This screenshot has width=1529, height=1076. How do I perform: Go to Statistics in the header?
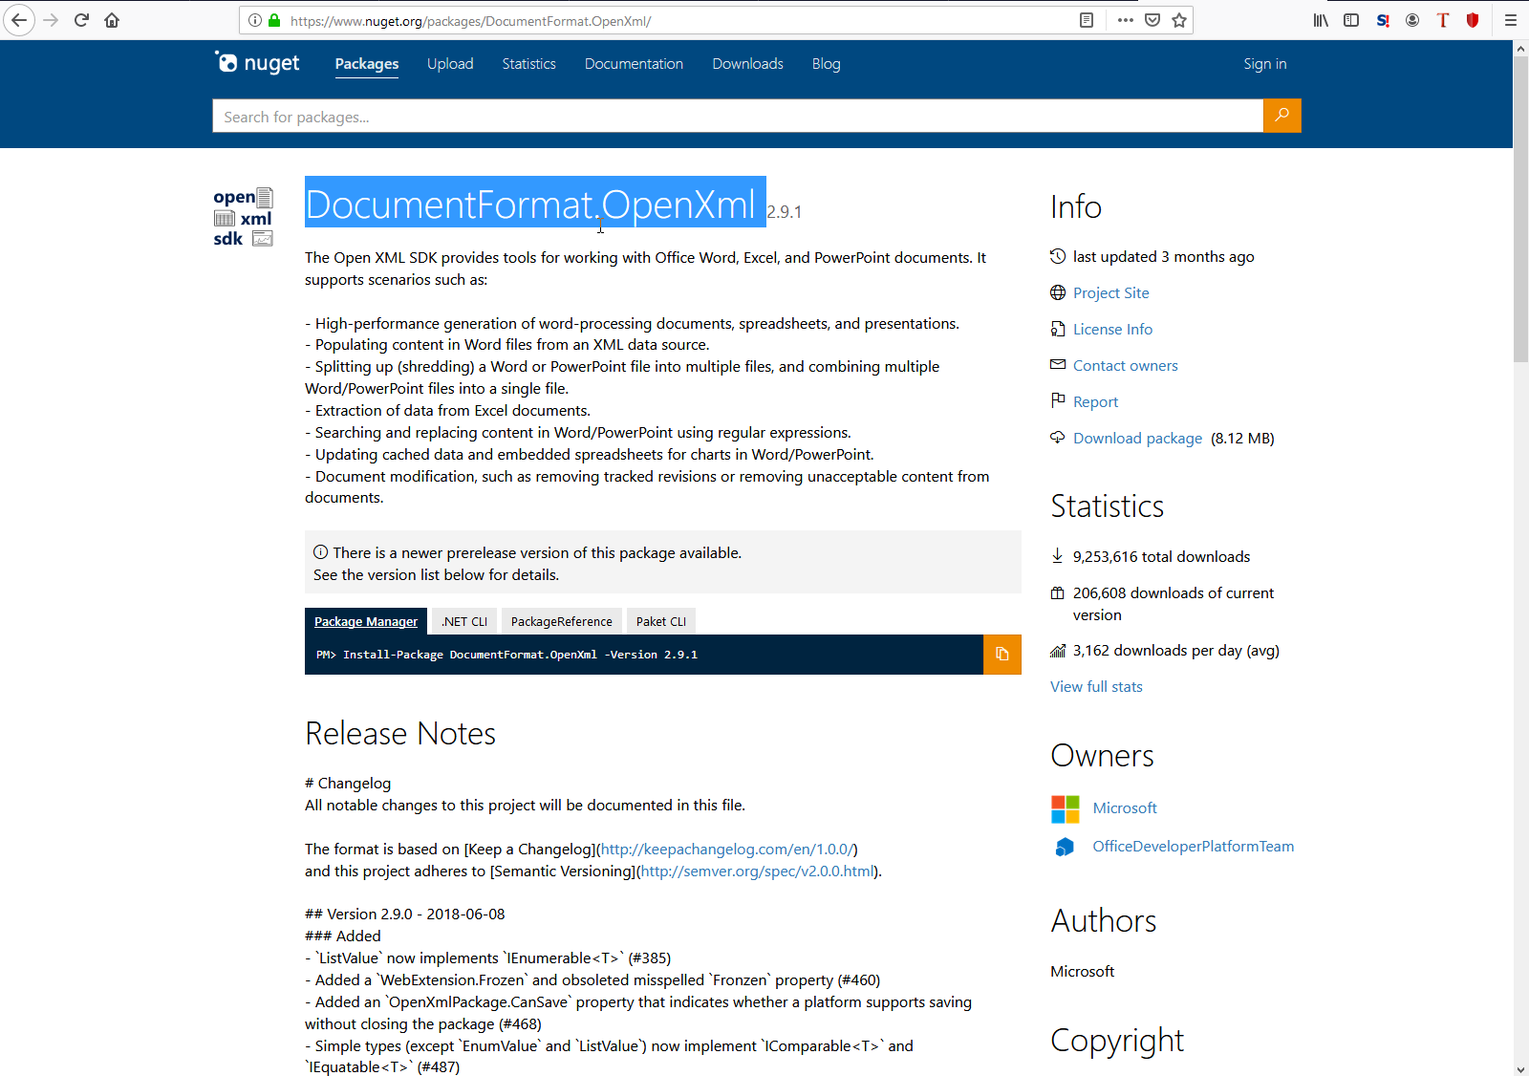coord(529,64)
